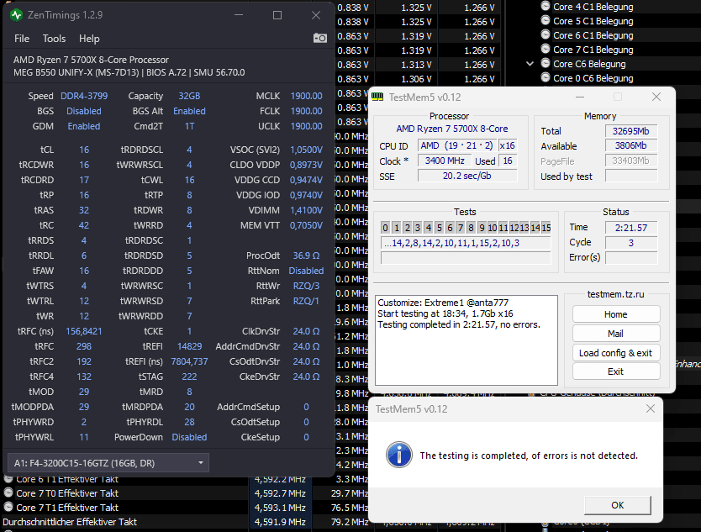Open the ZenTimings Help menu

point(89,39)
